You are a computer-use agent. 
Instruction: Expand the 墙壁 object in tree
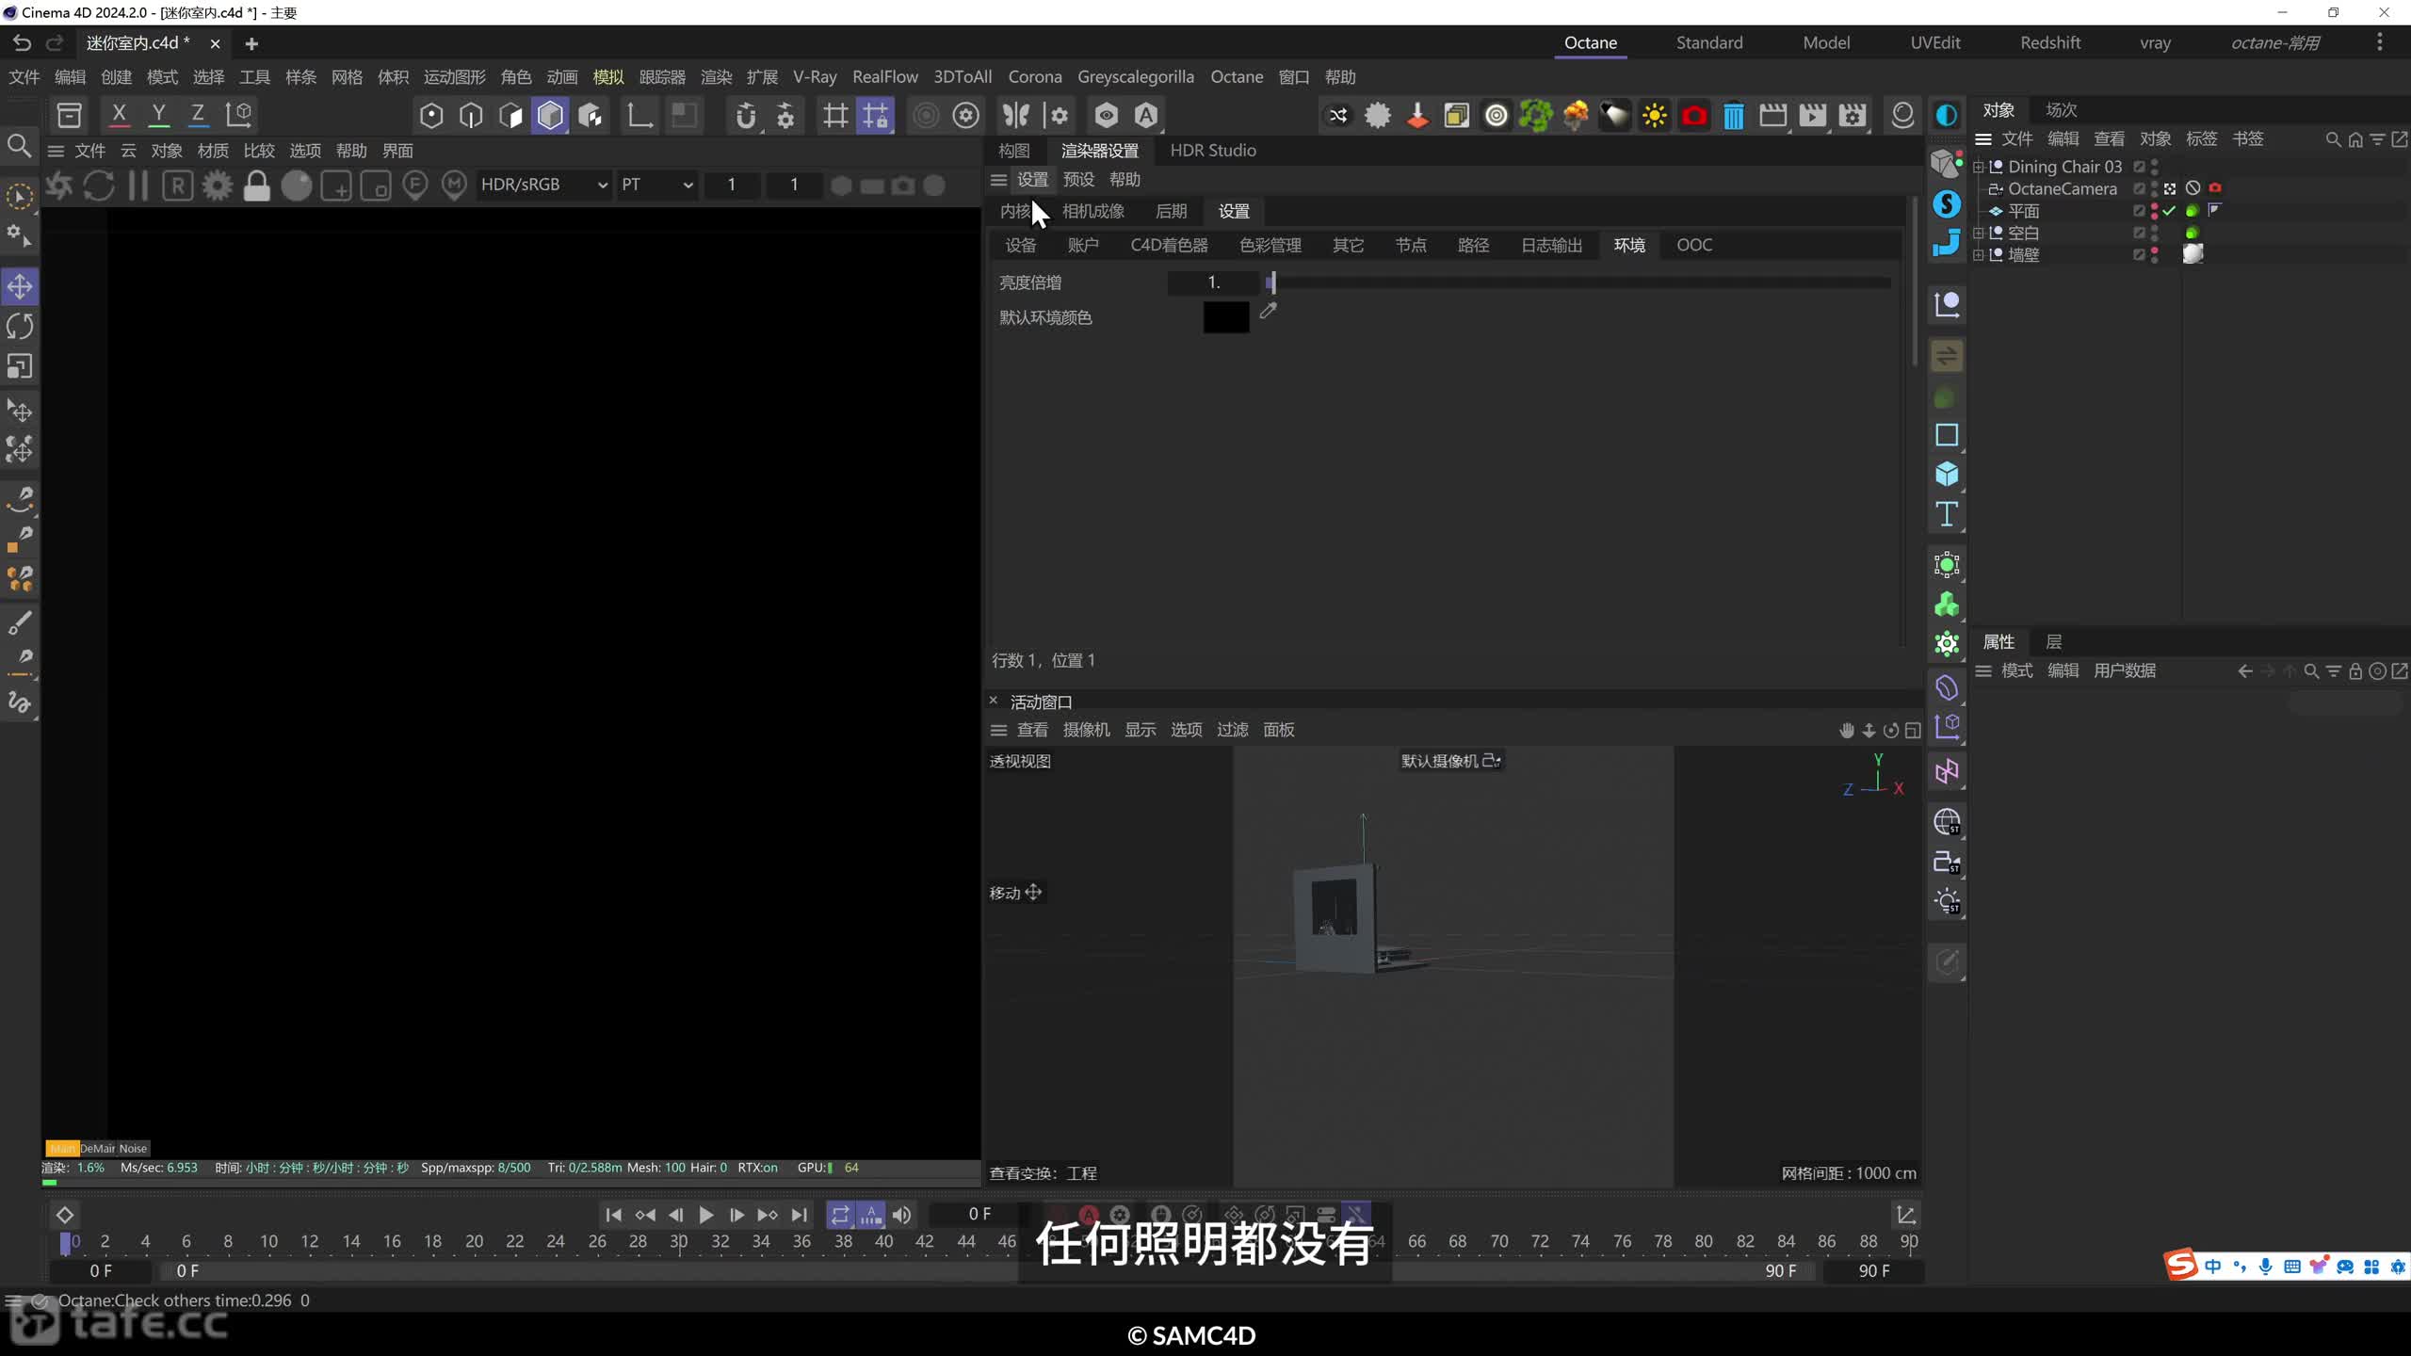(1979, 254)
